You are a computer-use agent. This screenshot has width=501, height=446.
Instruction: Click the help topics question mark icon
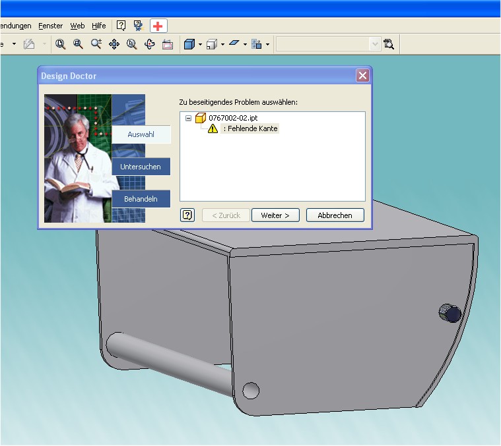click(121, 26)
